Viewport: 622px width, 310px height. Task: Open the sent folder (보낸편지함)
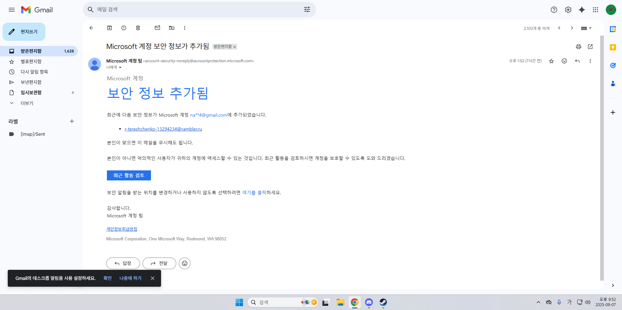39,82
